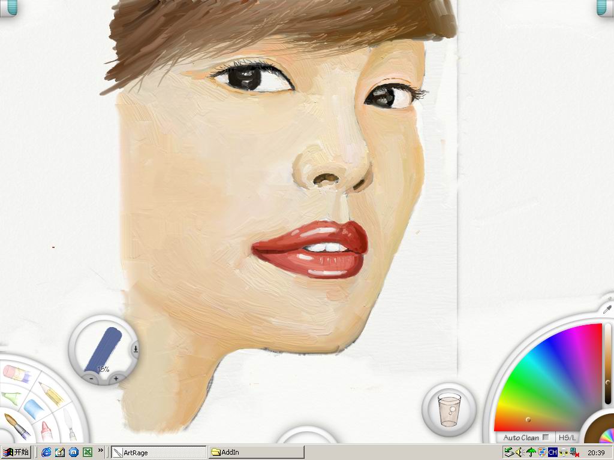Switch the HS/L color mode
This screenshot has height=460, width=614.
coord(567,438)
